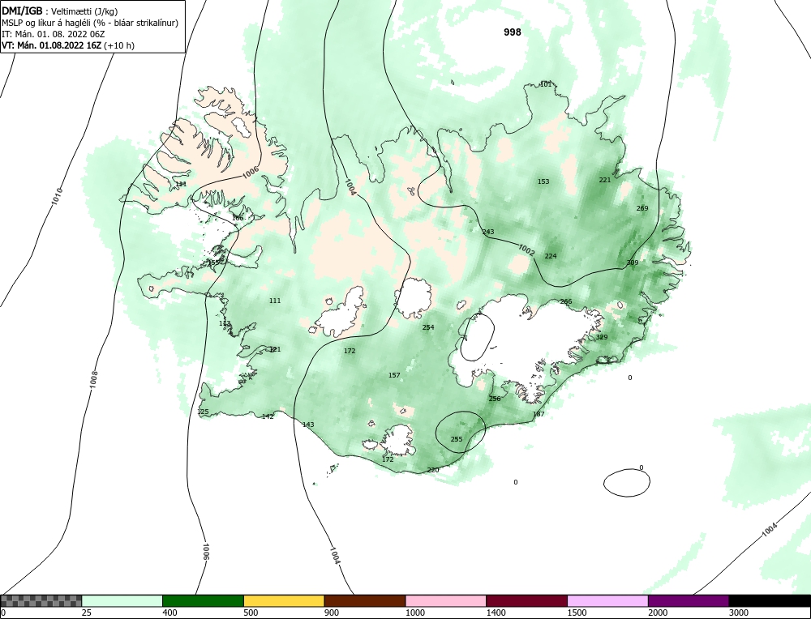Viewport: 811px width, 619px height.
Task: Click the dark green 400–500 legend swatch
Action: point(203,600)
